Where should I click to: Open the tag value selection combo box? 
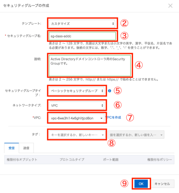point(136,135)
